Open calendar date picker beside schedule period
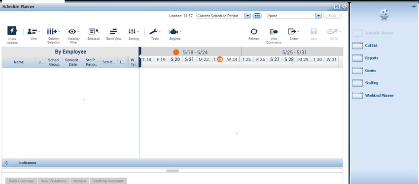This screenshot has width=419, height=184. pos(257,16)
